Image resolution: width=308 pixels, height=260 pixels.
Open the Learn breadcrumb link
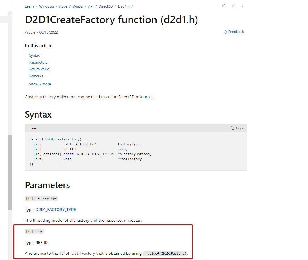(x=29, y=6)
